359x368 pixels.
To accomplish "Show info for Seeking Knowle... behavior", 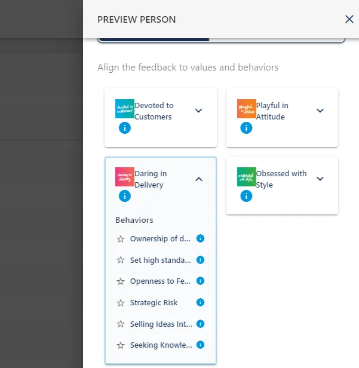I will point(200,345).
